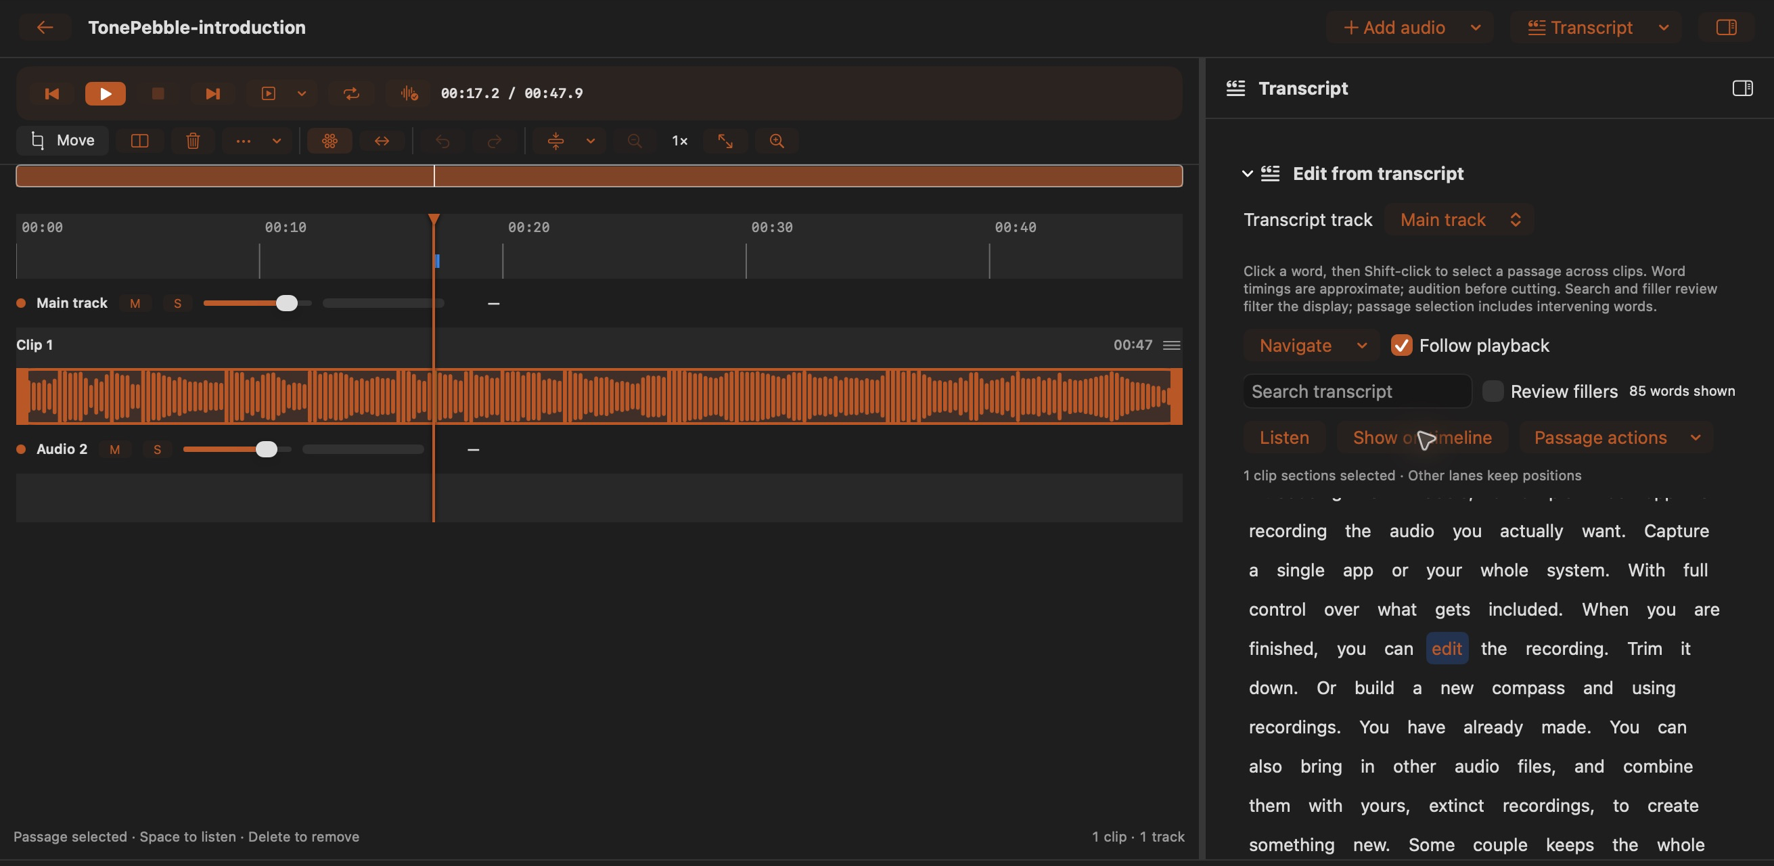
Task: Fit timeline to window icon
Action: pos(725,141)
